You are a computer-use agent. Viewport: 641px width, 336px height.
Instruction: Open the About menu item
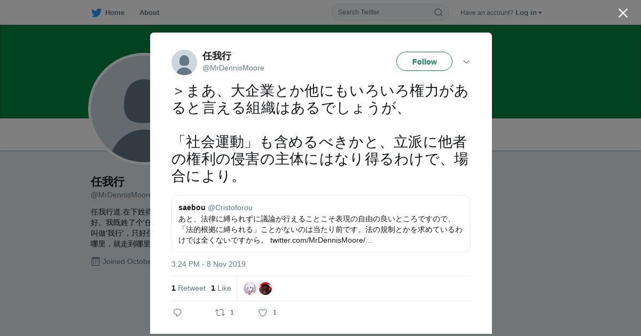coord(149,13)
